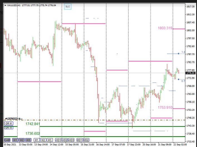Toggle the W2 weekly level button
197x147 pixels.
click(22, 140)
